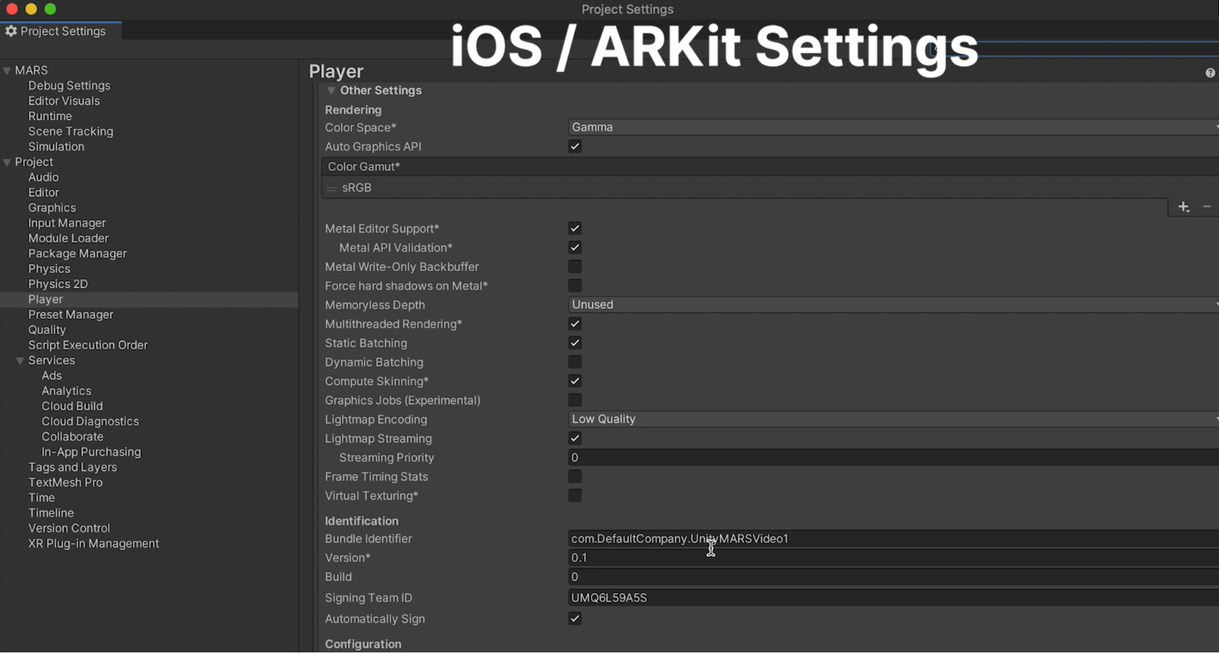Open Module Loader settings

[x=68, y=238]
